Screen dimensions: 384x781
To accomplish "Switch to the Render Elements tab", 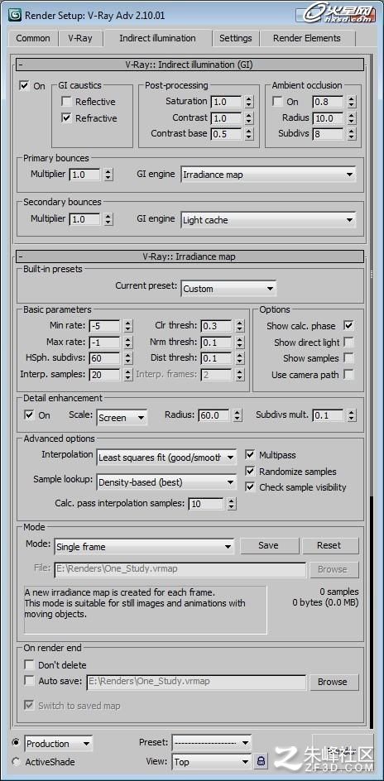I will pyautogui.click(x=307, y=38).
